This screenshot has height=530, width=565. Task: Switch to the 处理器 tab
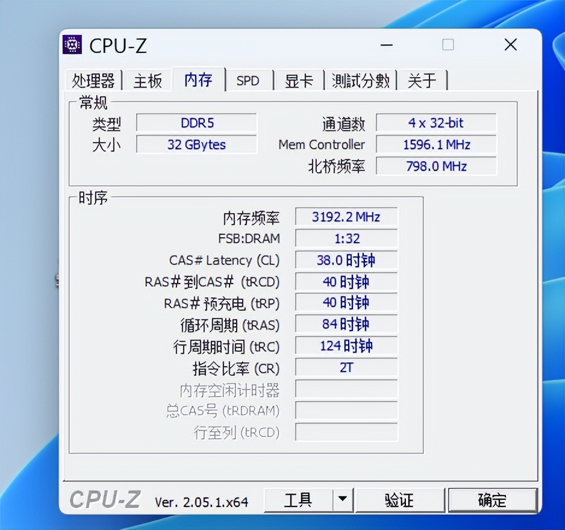click(x=93, y=80)
